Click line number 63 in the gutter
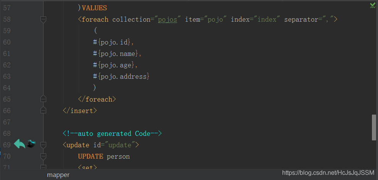The width and height of the screenshot is (378, 180). pyautogui.click(x=7, y=76)
